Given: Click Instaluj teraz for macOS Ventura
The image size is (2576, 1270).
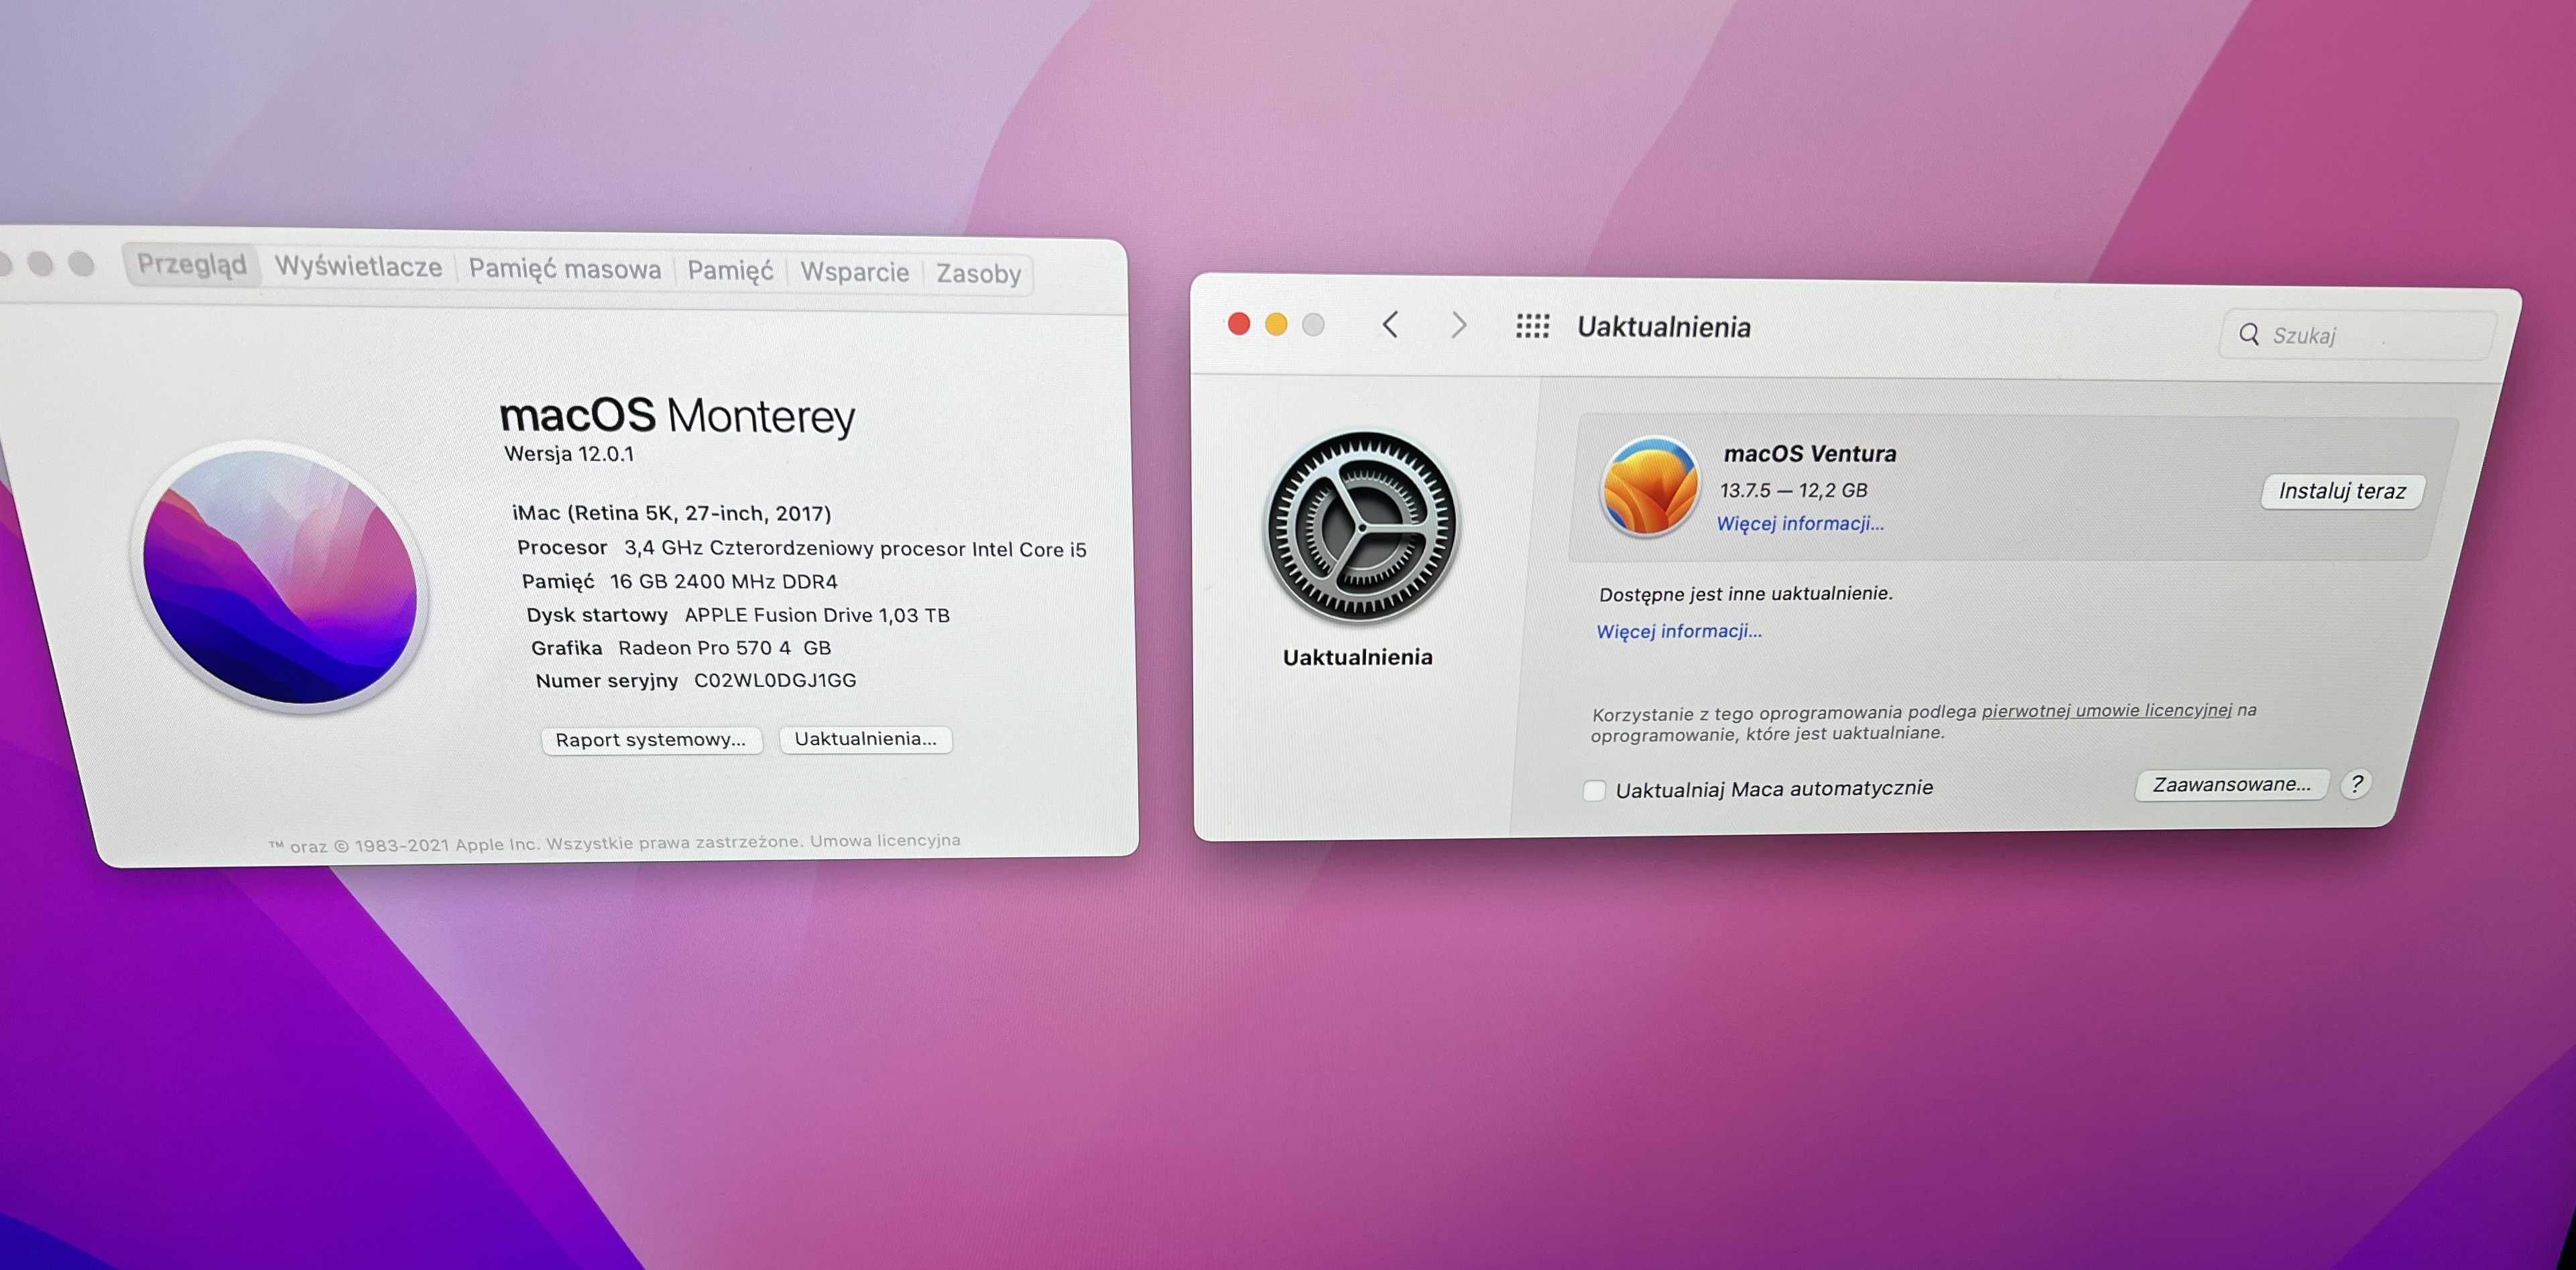Looking at the screenshot, I should [x=2342, y=491].
